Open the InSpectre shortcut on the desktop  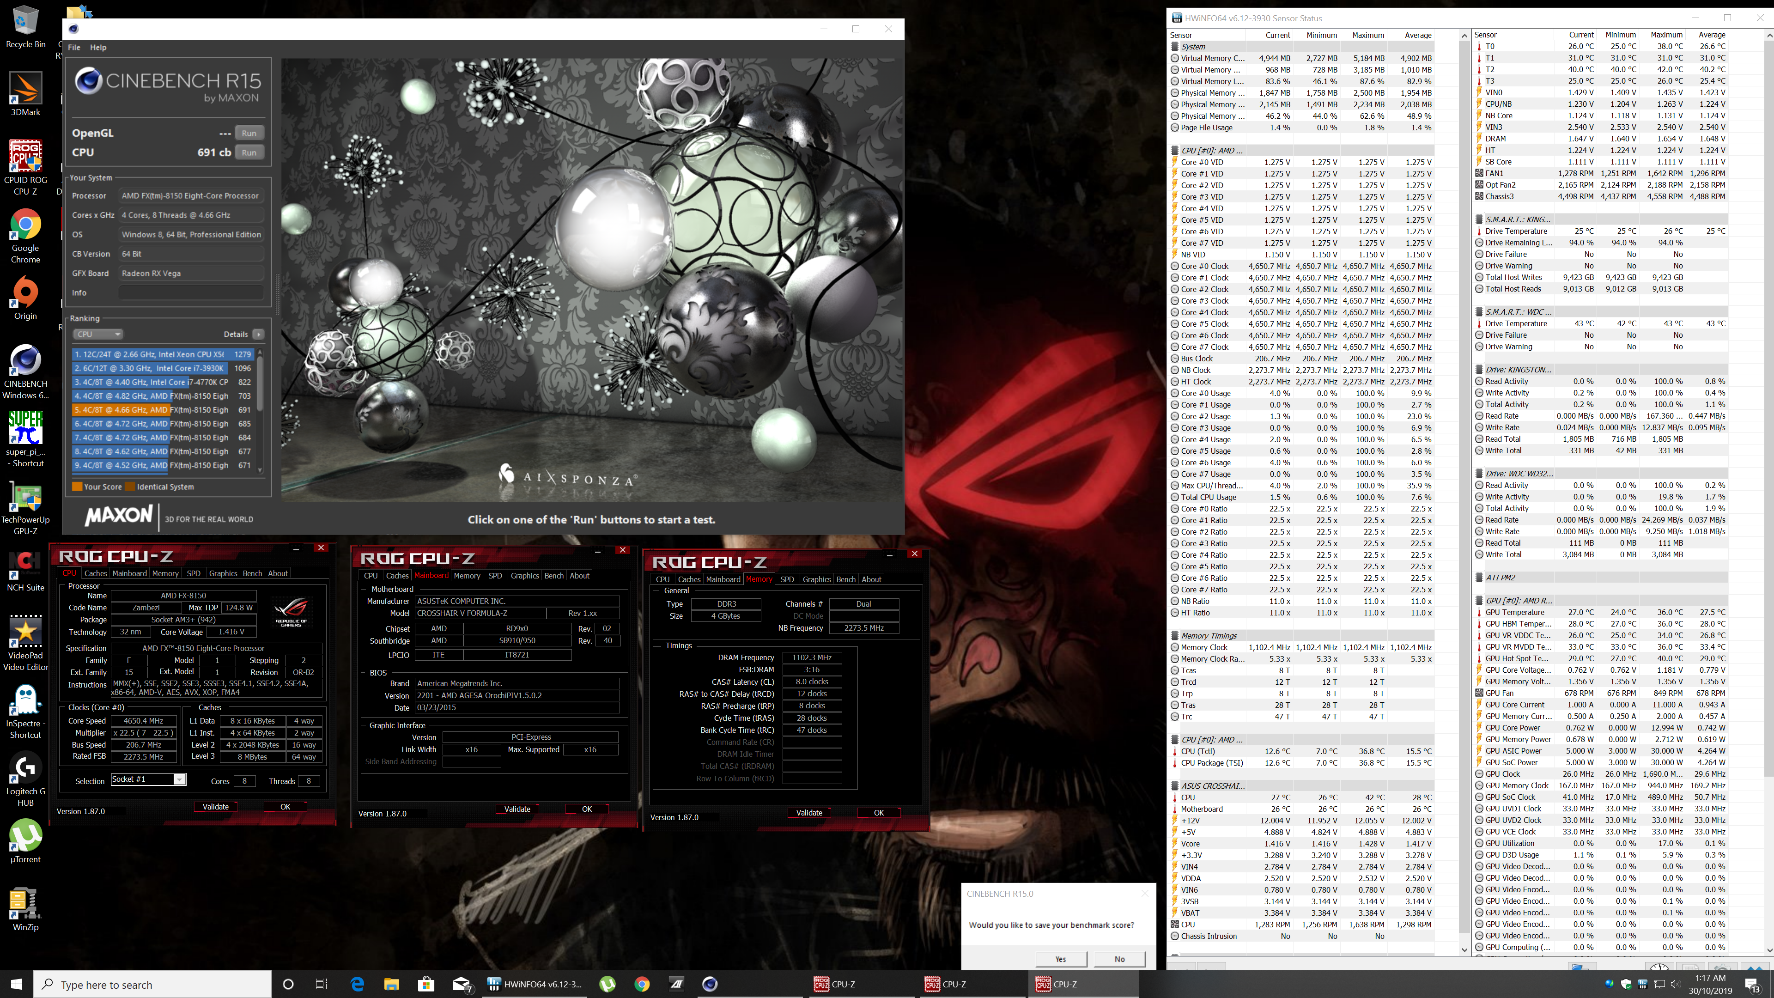pyautogui.click(x=25, y=711)
